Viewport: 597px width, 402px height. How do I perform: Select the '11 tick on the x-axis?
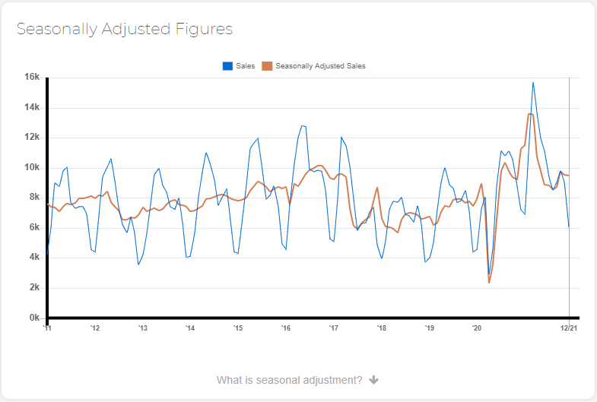pyautogui.click(x=47, y=328)
